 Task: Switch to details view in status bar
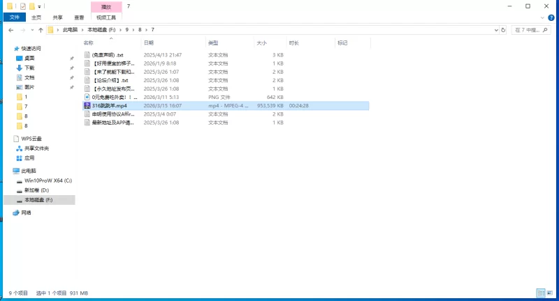(x=540, y=293)
